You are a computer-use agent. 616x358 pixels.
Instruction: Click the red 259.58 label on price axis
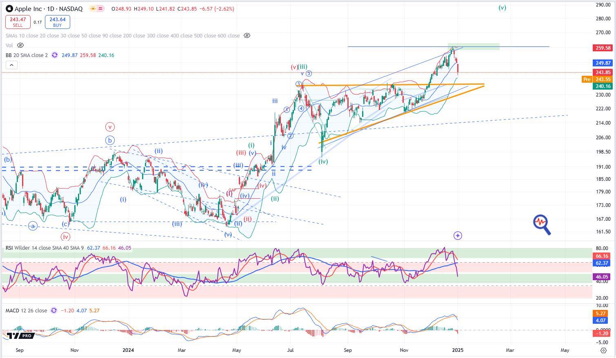603,48
